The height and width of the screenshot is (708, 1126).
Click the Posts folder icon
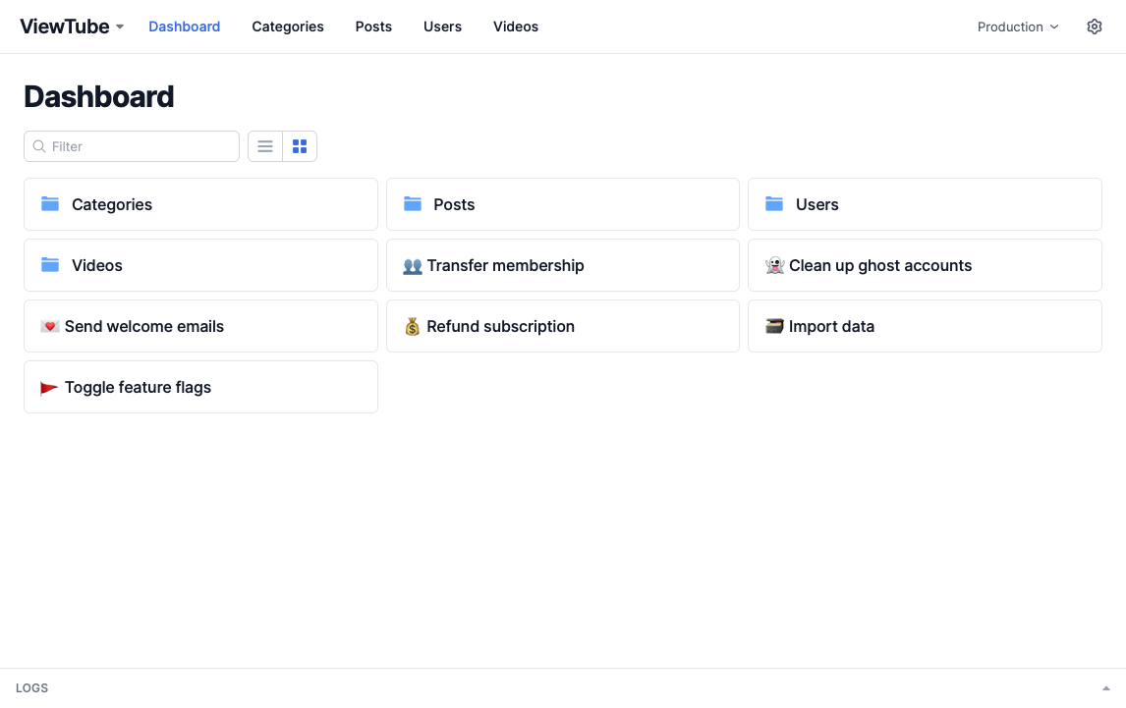(x=413, y=204)
